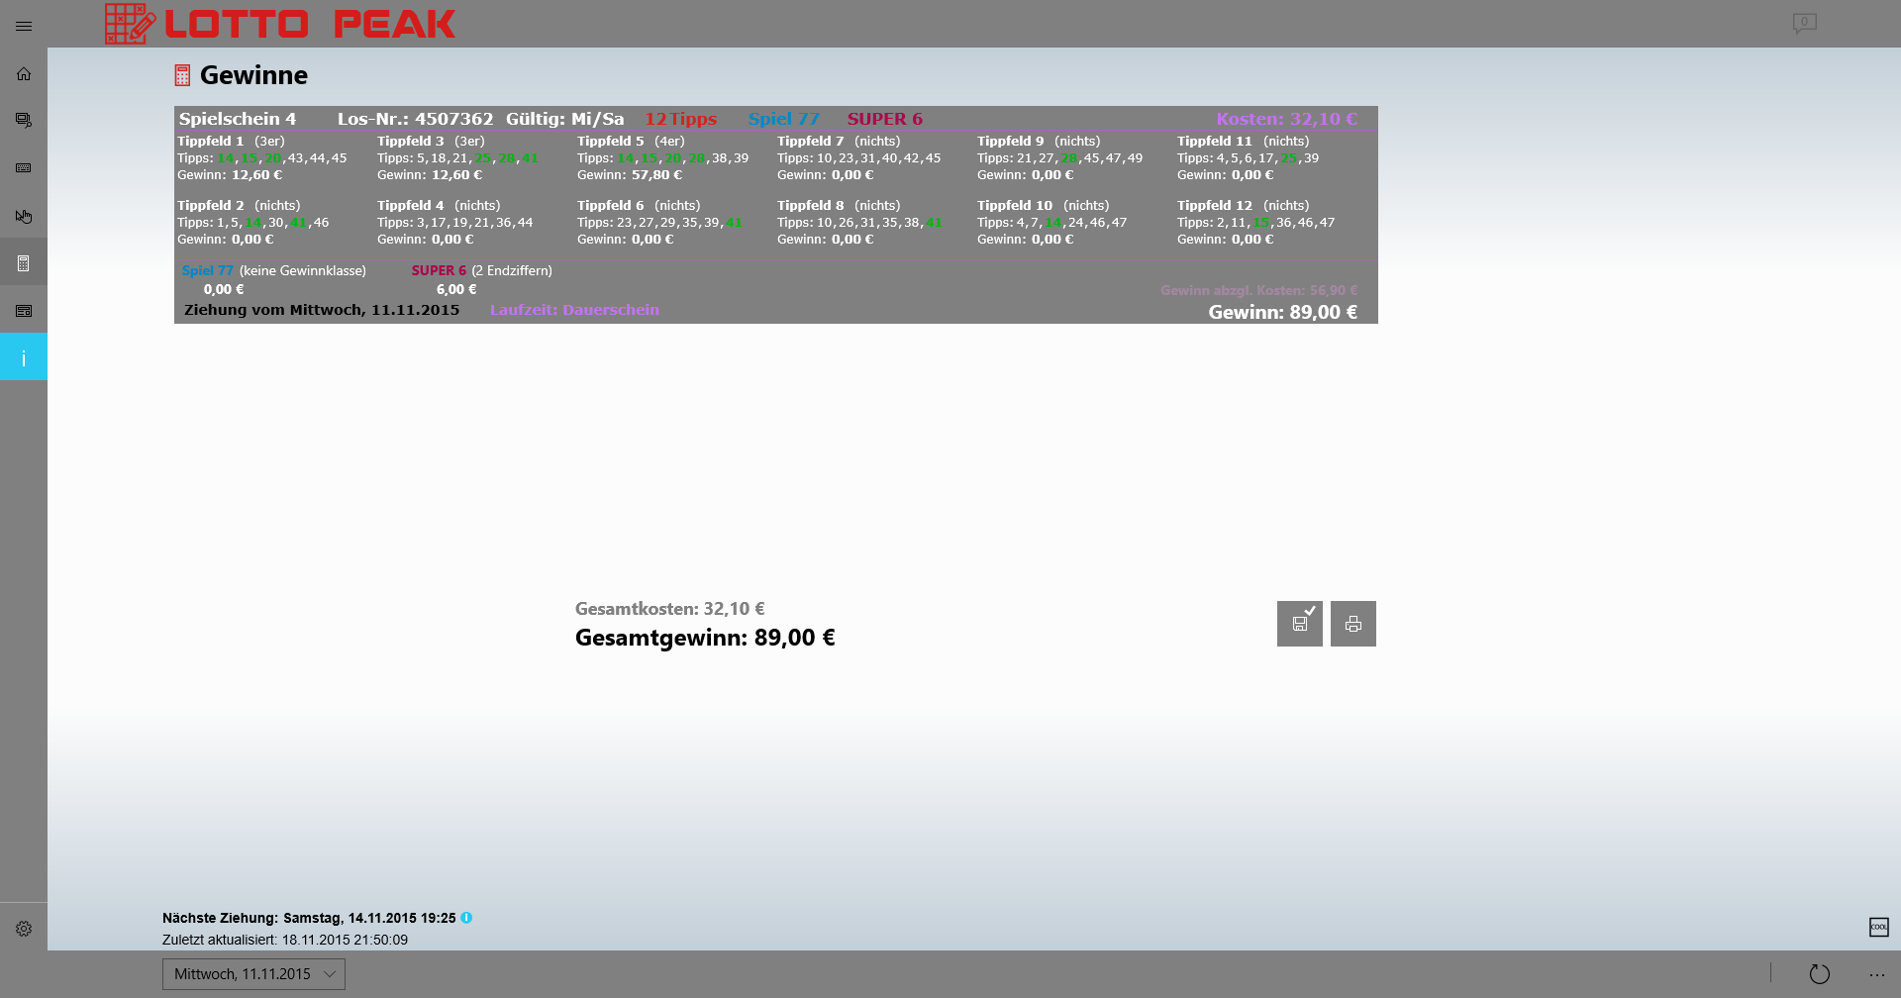Select the pointing-hand icon in the sidebar
Screen dimensions: 1901x998
[x=24, y=216]
